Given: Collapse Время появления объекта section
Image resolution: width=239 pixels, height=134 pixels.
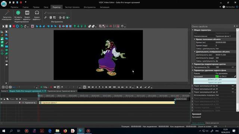Looking at the screenshot, I should point(195,39).
